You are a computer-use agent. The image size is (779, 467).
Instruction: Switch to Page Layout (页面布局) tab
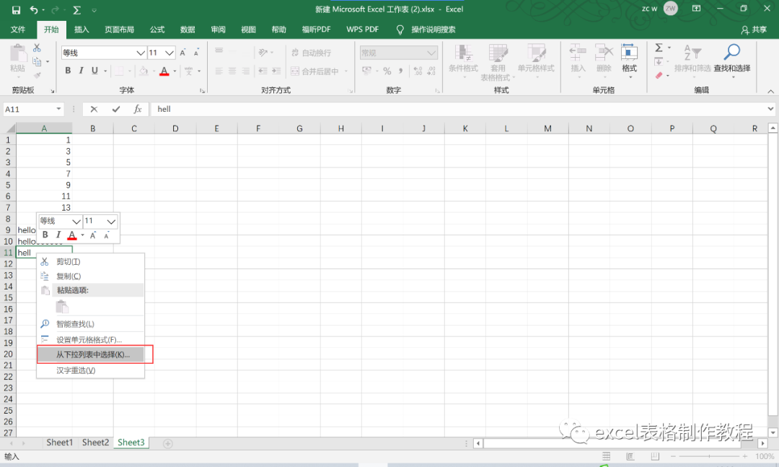point(119,30)
